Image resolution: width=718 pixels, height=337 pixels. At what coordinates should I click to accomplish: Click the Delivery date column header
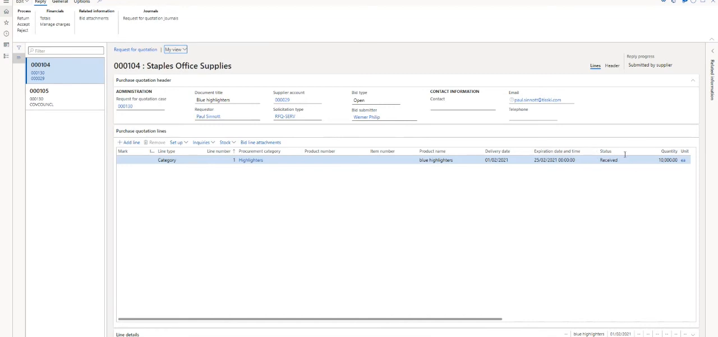tap(498, 151)
